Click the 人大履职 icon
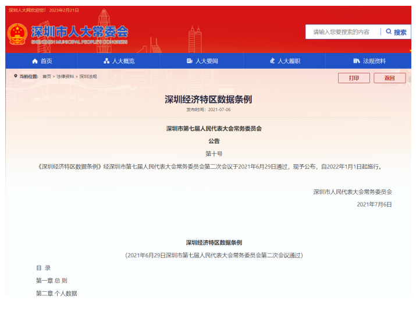The width and height of the screenshot is (416, 329). click(272, 61)
